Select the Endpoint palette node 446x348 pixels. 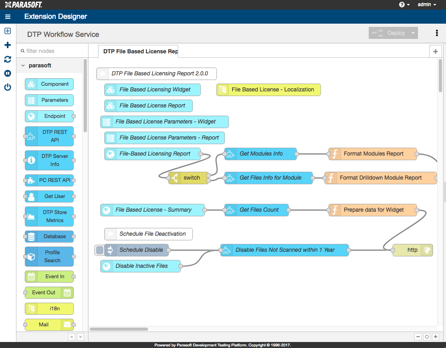click(49, 116)
